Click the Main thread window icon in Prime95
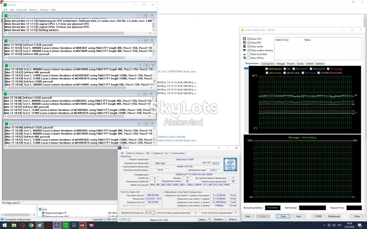 (6, 16)
